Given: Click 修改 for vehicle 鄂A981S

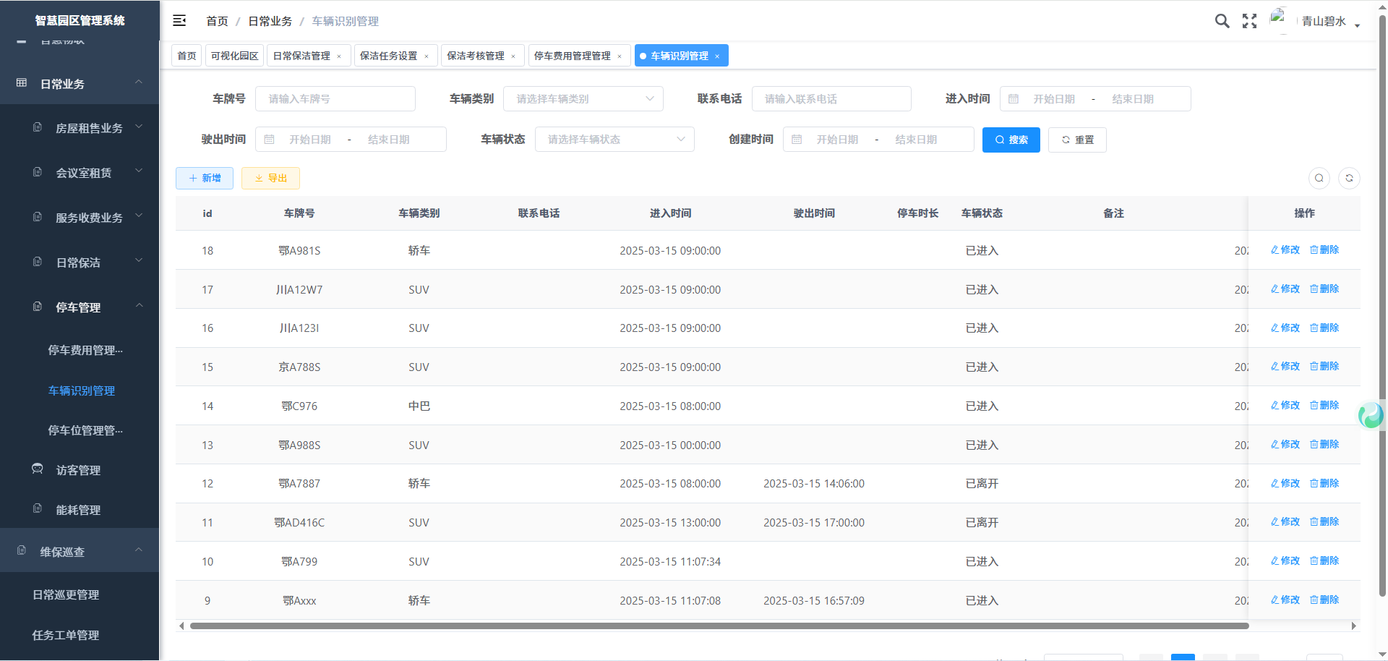Looking at the screenshot, I should (x=1285, y=250).
